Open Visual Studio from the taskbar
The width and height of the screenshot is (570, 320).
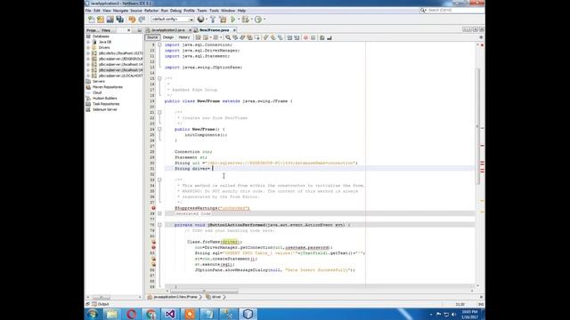(170, 314)
